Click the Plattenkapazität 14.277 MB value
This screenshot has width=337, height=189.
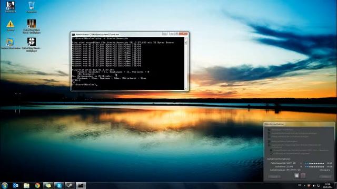point(291,163)
